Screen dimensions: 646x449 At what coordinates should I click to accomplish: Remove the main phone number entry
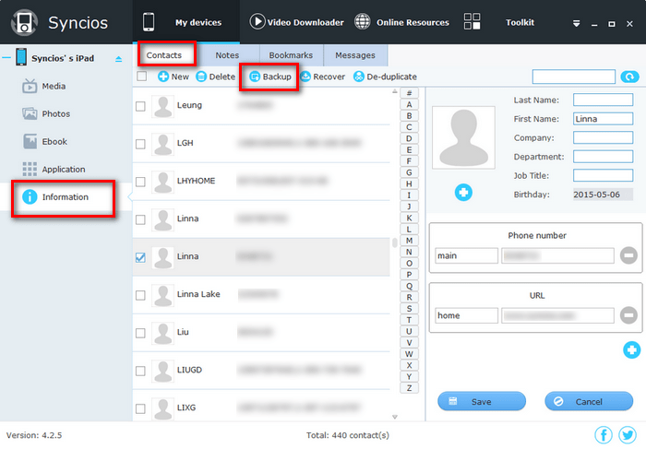pyautogui.click(x=628, y=255)
